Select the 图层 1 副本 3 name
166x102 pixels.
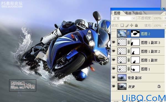(x=151, y=43)
